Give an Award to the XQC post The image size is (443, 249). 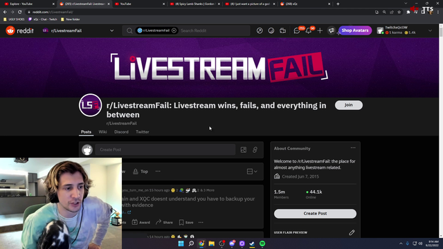coord(141,223)
